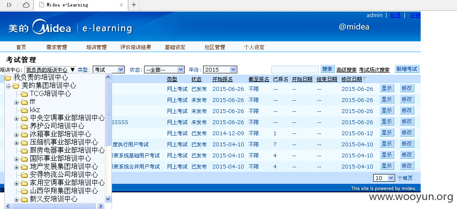This screenshot has width=457, height=209.
Task: Open the 报表系统合并用户考试 exam entry
Action: (x=136, y=167)
